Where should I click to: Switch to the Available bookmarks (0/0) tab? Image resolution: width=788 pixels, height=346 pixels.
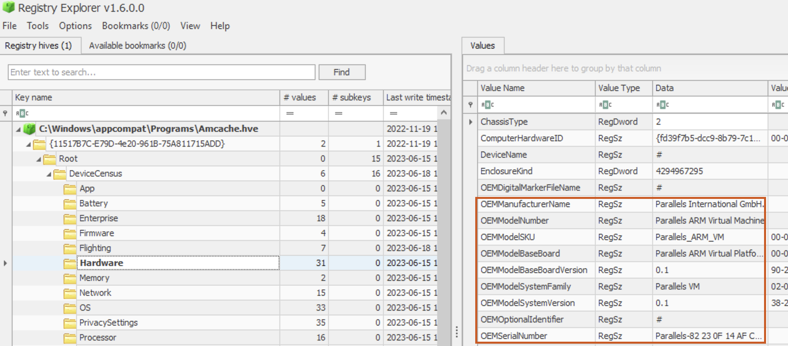point(137,46)
